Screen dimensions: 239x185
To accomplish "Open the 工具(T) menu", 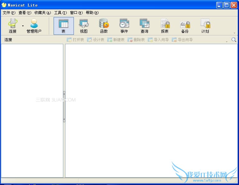I will pos(60,13).
